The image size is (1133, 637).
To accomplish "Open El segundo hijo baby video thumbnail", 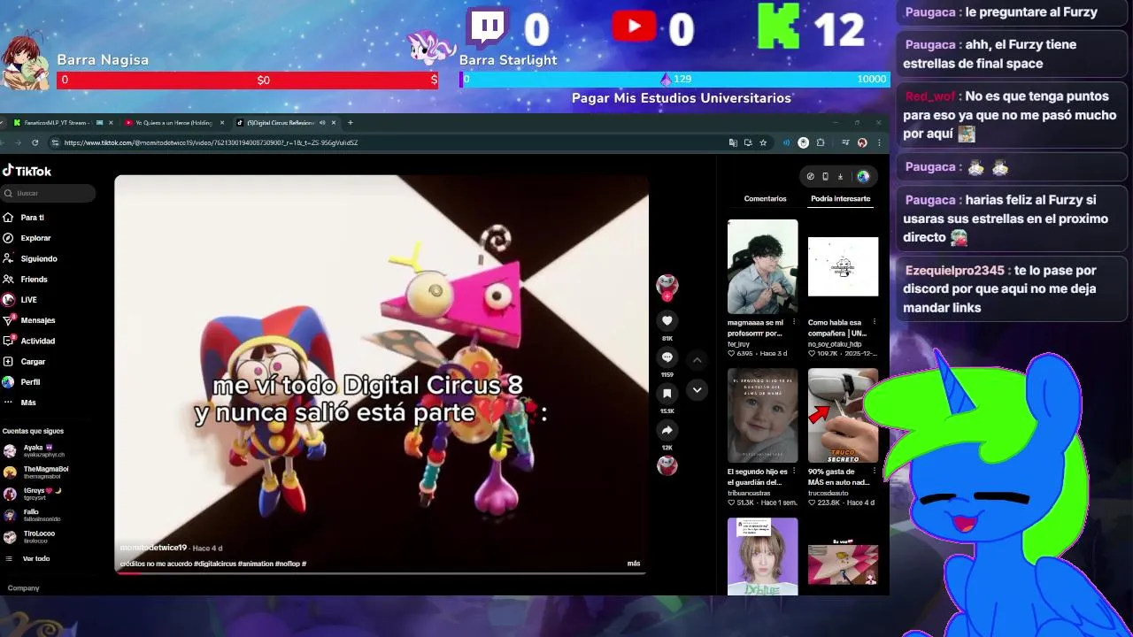I will (762, 416).
